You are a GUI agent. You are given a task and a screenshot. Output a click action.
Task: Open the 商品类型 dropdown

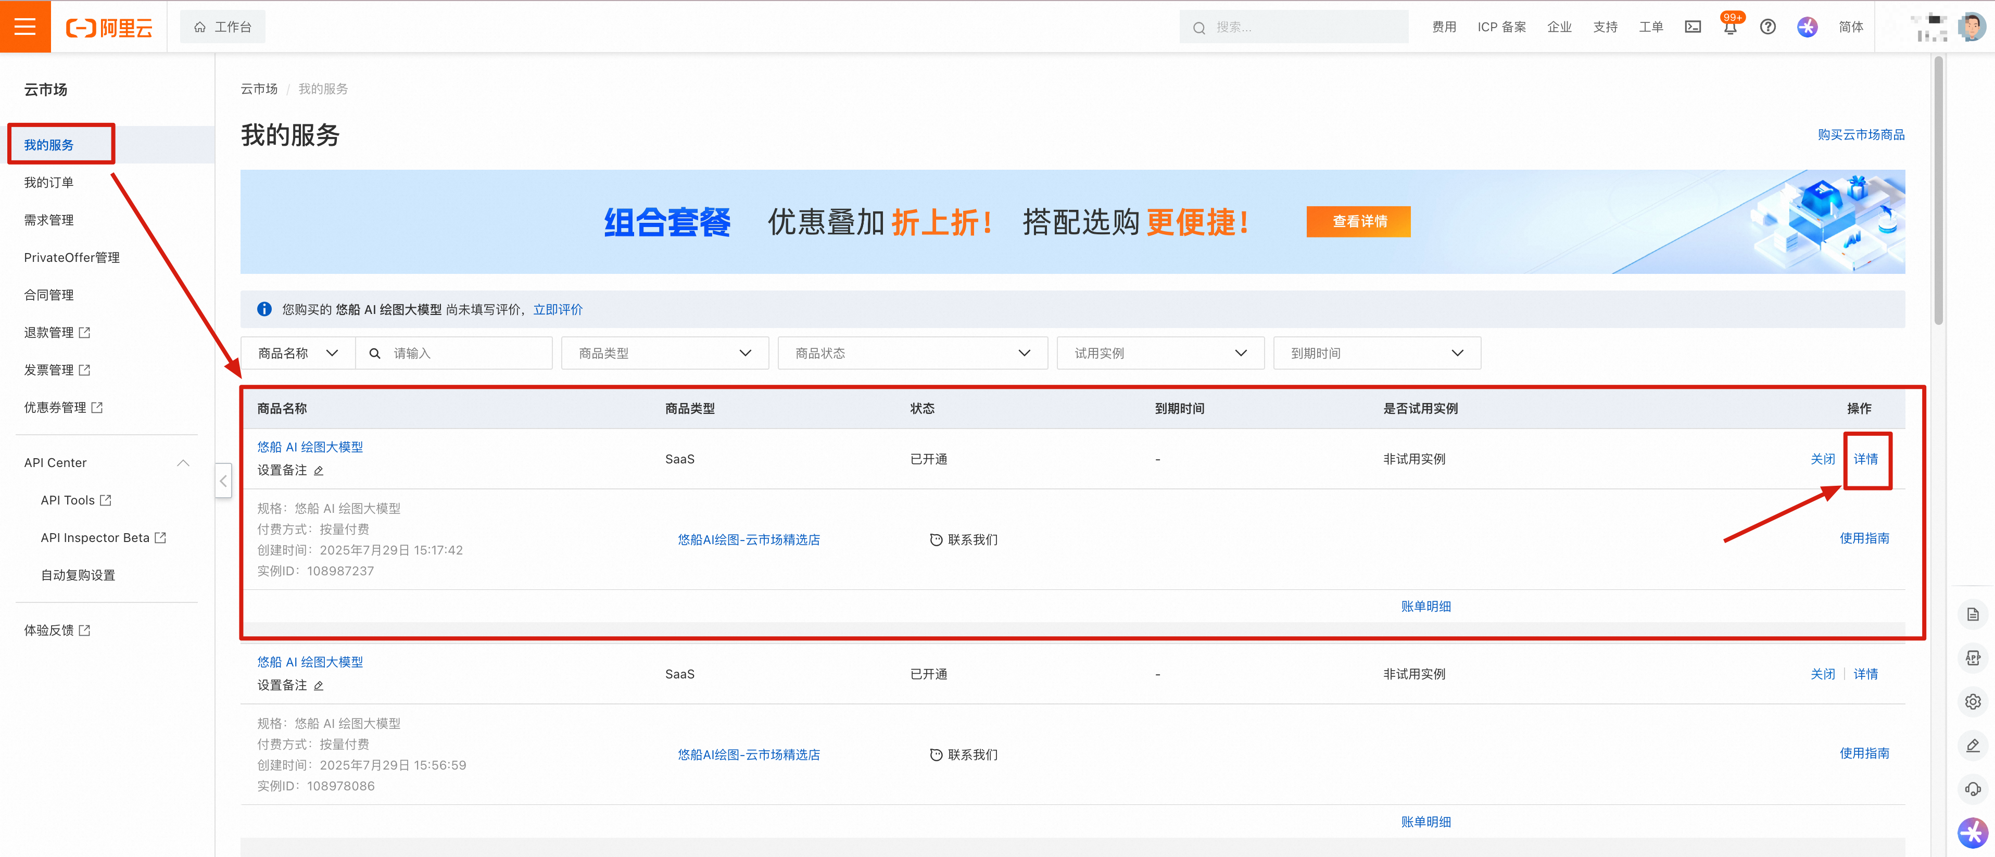(664, 354)
